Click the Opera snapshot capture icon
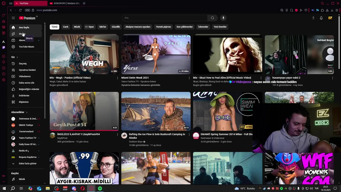Image resolution: width=341 pixels, height=192 pixels. 291,10
